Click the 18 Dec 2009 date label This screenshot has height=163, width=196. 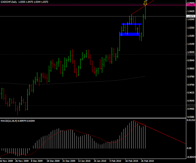pos(53,161)
